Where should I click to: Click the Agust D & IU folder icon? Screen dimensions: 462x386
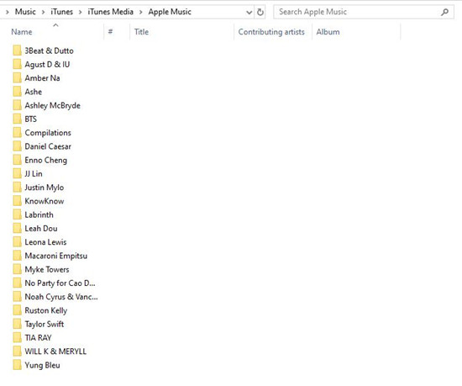[x=17, y=64]
